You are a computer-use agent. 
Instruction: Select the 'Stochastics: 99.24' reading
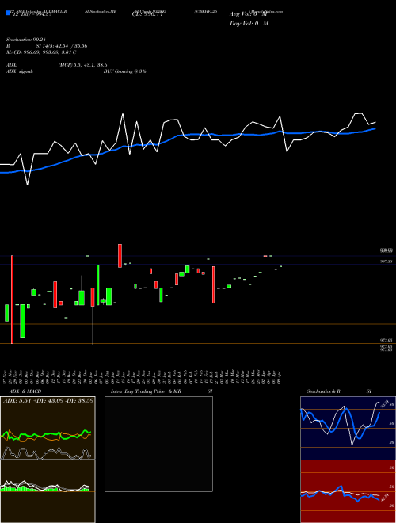[25, 40]
